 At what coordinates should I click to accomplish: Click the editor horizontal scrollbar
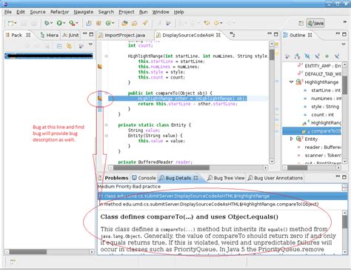[188, 168]
